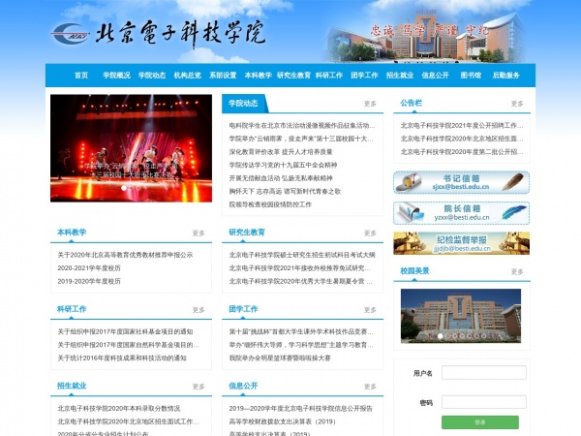Open the 首页 navigation item
581x436 pixels.
pos(81,76)
